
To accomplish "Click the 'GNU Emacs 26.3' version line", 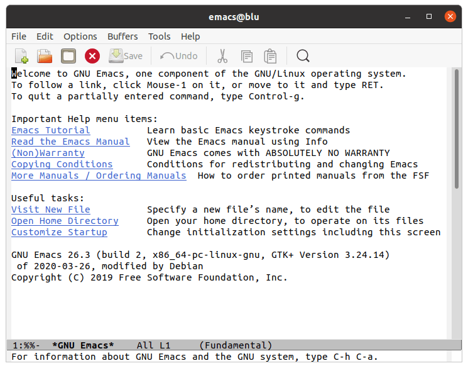I will tap(200, 255).
